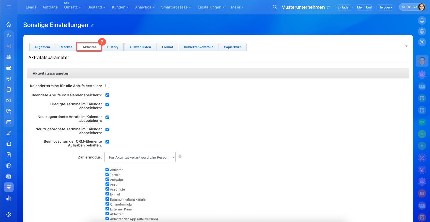Pin page using icon beside Sonstige Einstellungen

92,25
